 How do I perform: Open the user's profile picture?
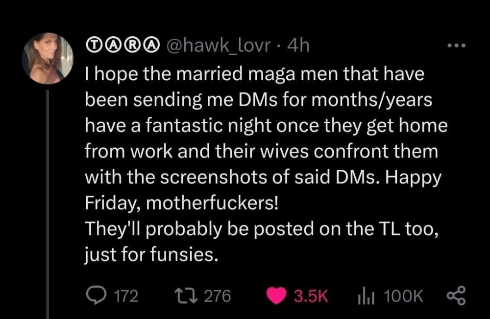pyautogui.click(x=48, y=58)
